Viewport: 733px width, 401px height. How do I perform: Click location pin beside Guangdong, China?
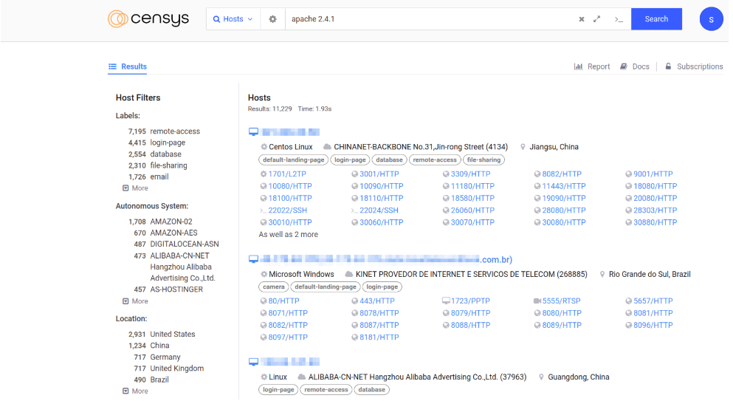coord(541,377)
